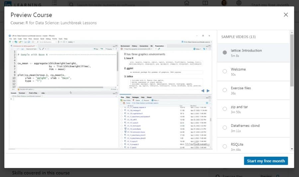Open the Exercise files sample video title
This screenshot has width=299, height=177.
click(x=241, y=88)
